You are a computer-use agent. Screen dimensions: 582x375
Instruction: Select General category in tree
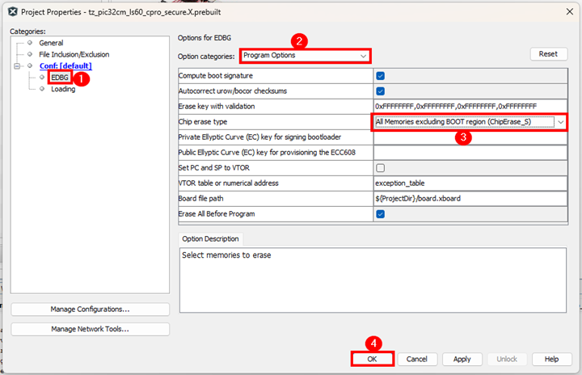51,43
